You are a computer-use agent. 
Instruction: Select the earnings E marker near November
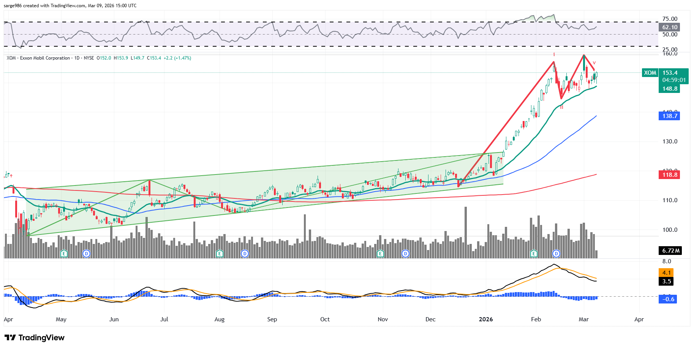[x=380, y=253]
